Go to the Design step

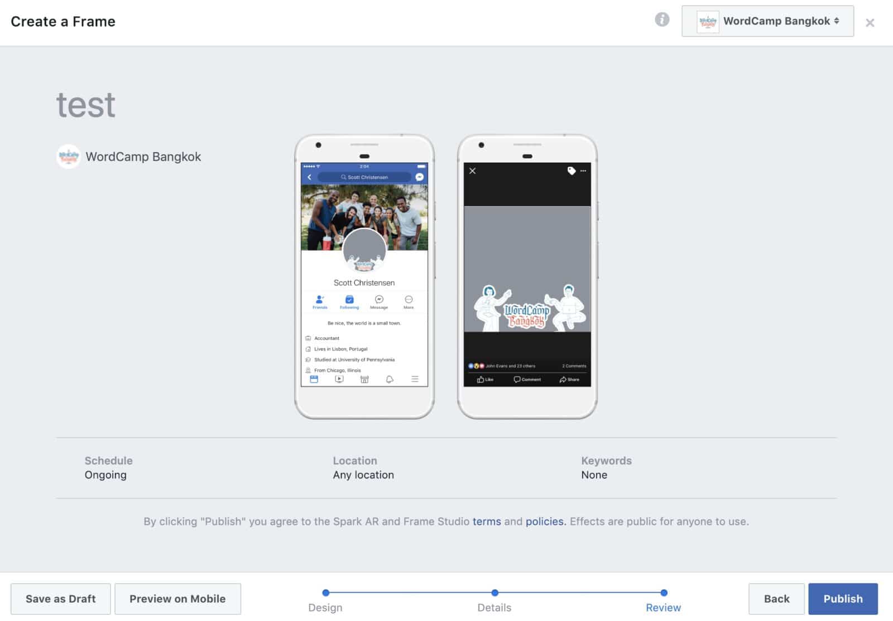pos(325,608)
